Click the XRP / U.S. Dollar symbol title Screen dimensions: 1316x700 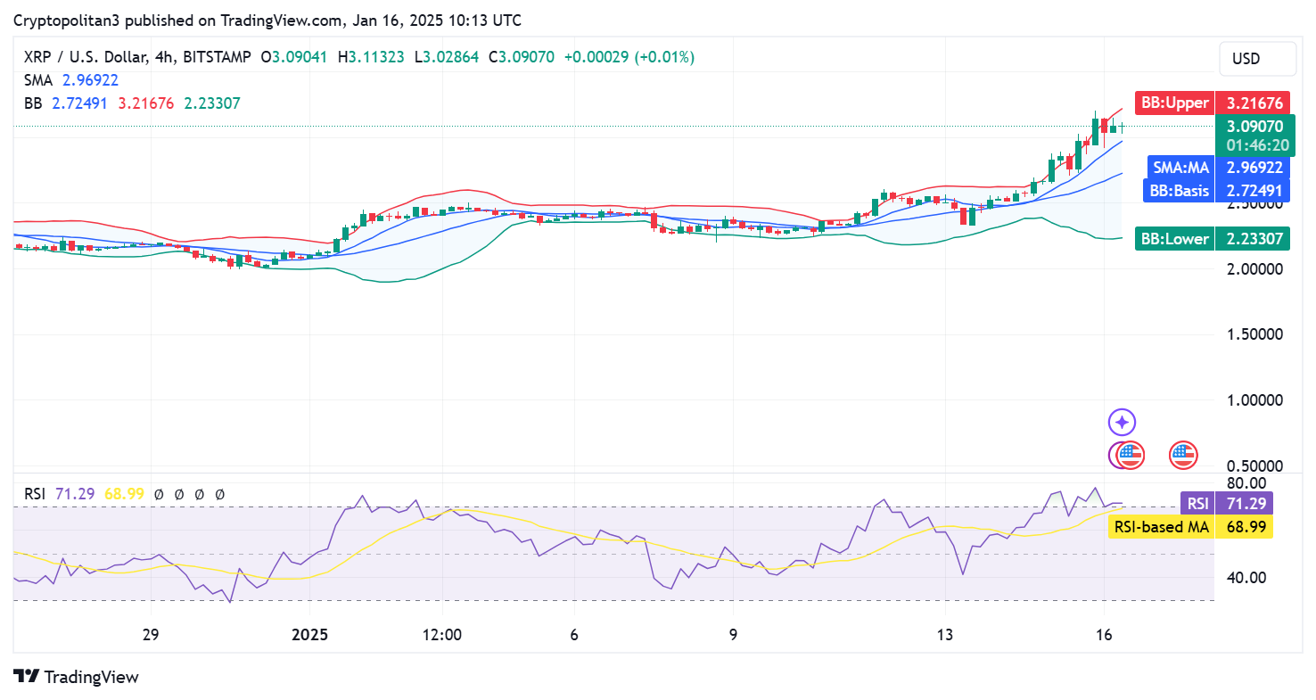98,57
